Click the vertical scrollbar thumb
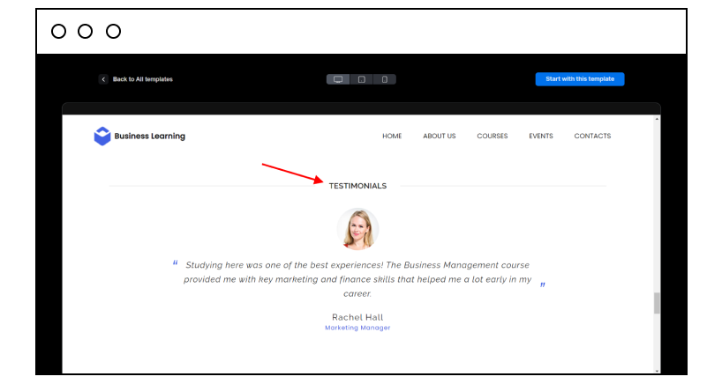The height and width of the screenshot is (384, 722). (x=657, y=303)
